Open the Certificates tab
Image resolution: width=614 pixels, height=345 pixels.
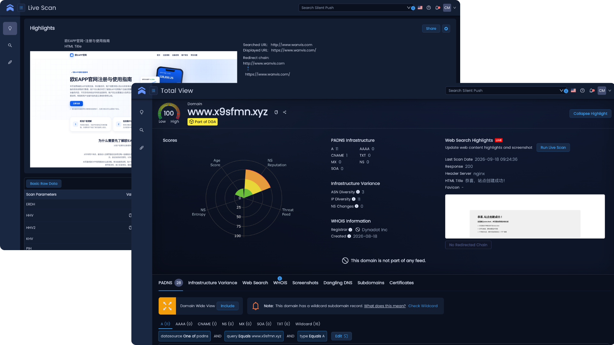coord(401,283)
